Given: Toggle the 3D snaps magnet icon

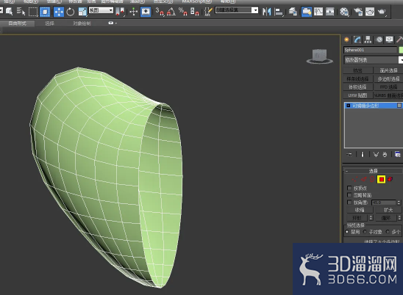Looking at the screenshot, I should [x=160, y=12].
